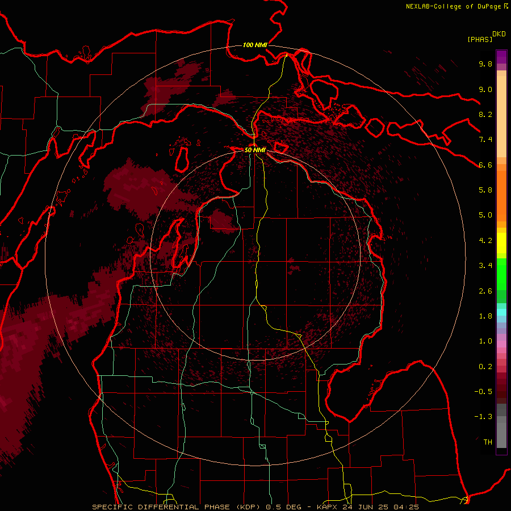Click the purple top band of the color scale
511x511 pixels.
point(501,57)
